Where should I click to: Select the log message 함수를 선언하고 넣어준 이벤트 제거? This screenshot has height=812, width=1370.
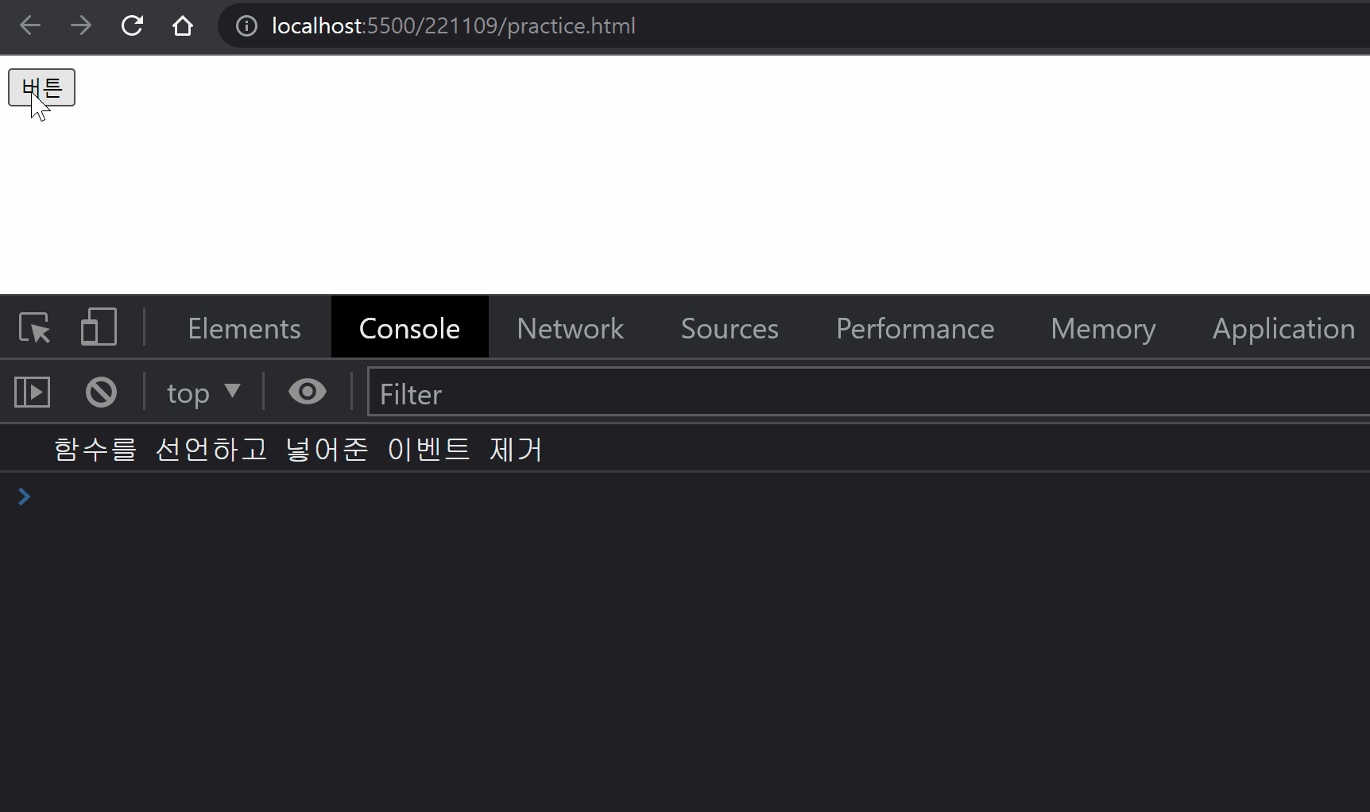click(297, 450)
